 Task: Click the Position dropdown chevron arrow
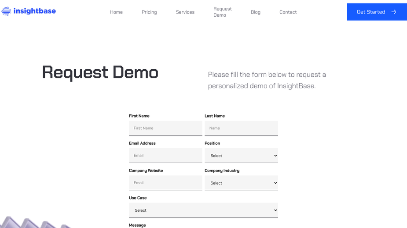coord(275,156)
